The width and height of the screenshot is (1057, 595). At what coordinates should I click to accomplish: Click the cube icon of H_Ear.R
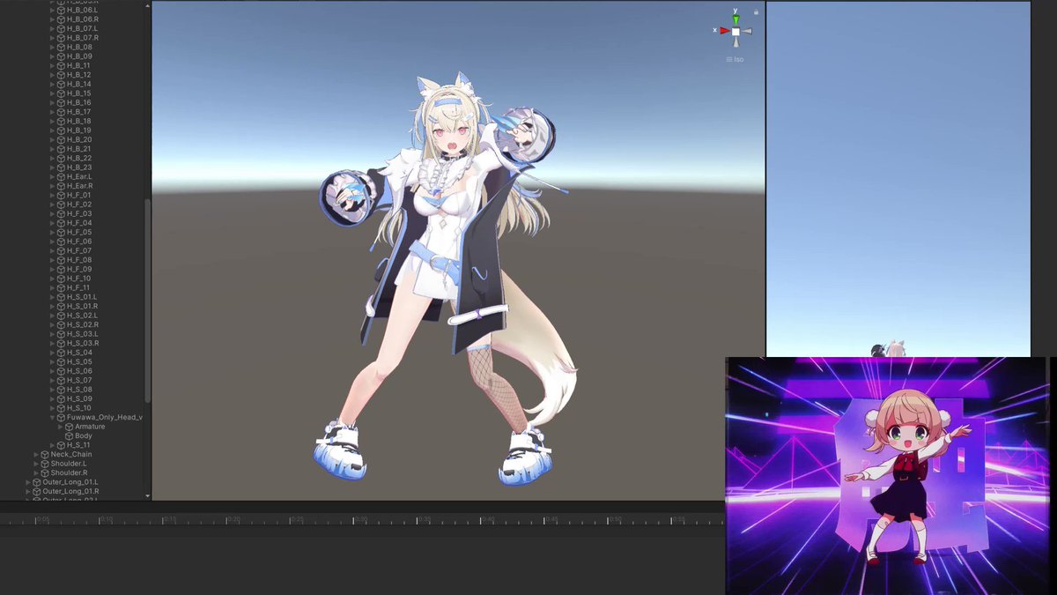tap(61, 186)
